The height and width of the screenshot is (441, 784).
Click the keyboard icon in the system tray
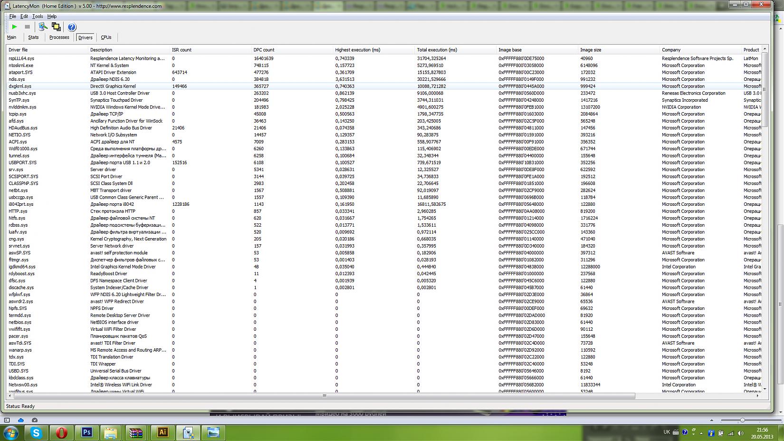click(x=676, y=432)
